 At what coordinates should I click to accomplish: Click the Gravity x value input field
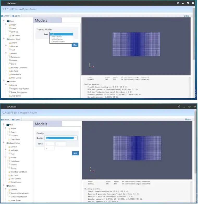[49, 144]
